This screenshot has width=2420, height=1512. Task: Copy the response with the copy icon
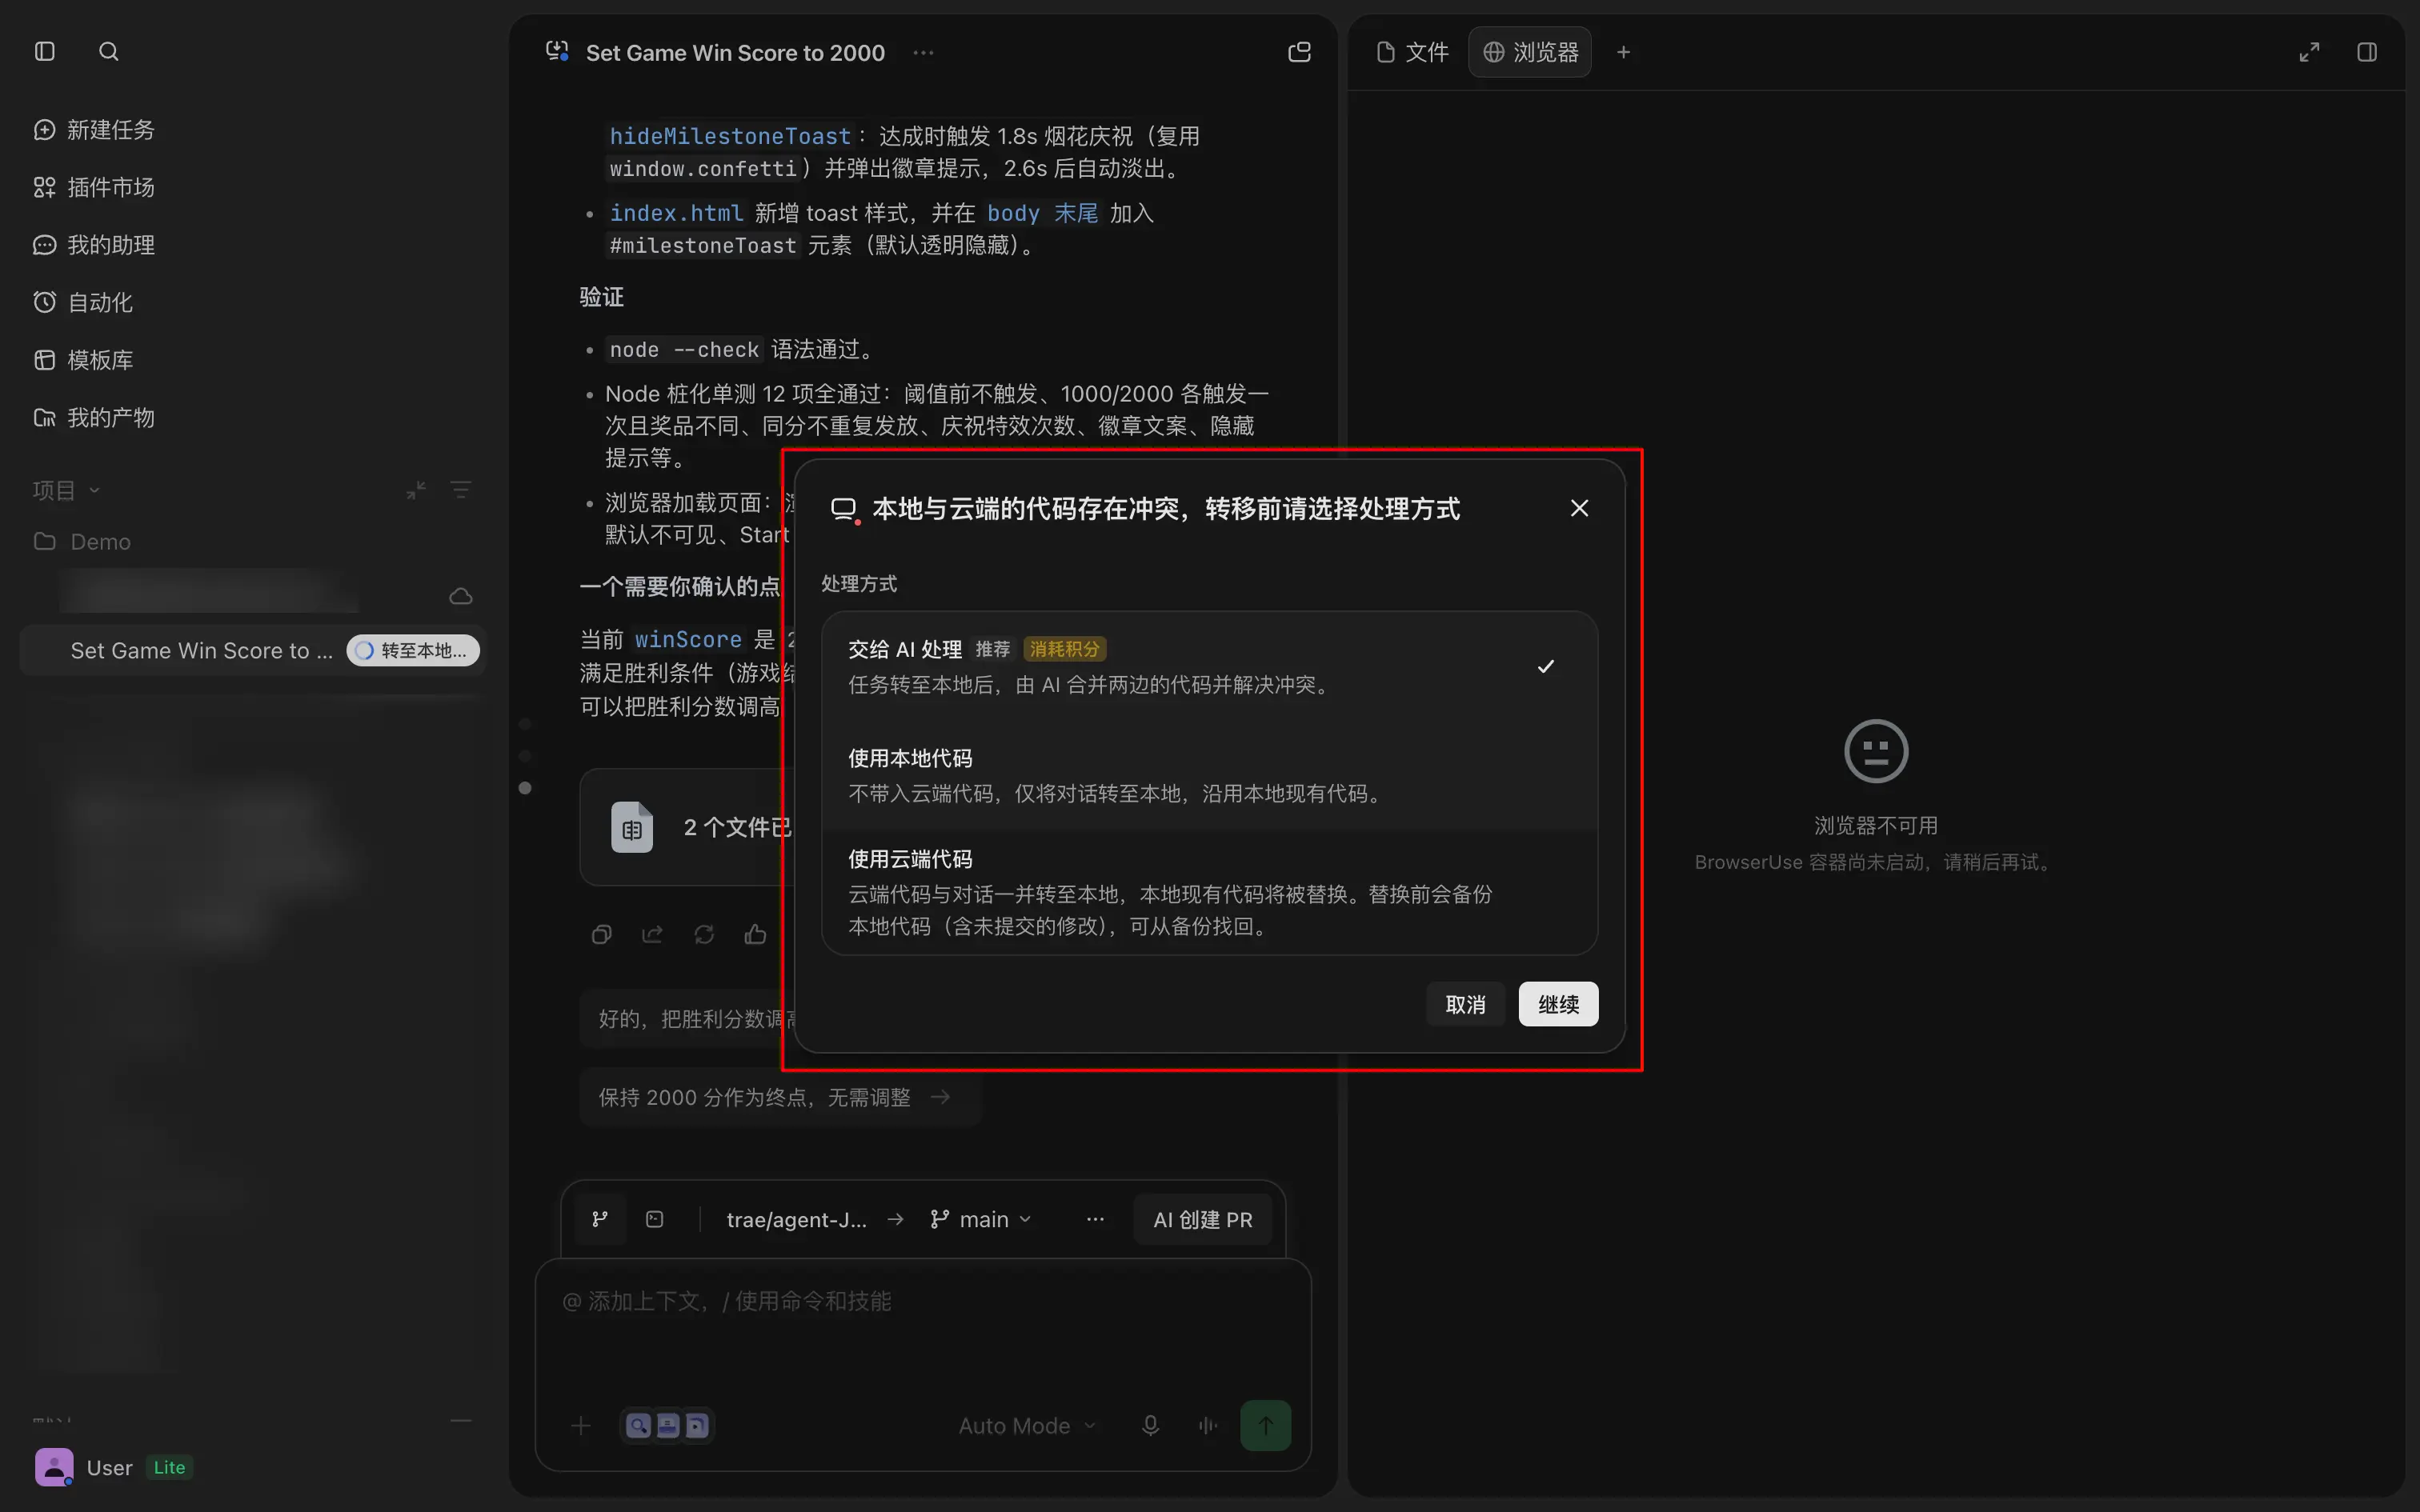point(601,934)
